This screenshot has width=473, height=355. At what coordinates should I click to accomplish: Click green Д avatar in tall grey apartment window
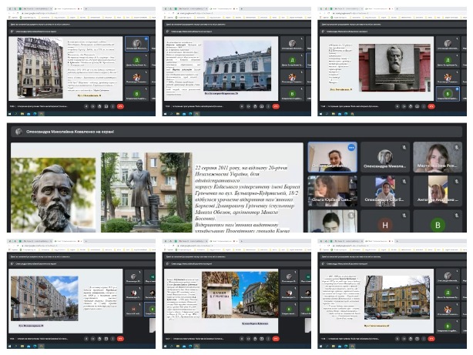tap(136, 60)
